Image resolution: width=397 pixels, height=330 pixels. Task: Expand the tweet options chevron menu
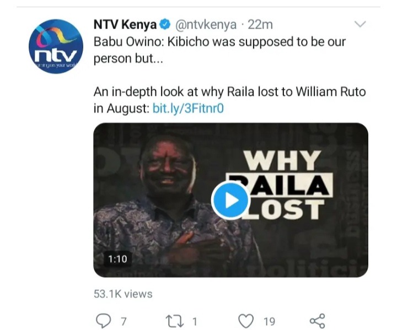pyautogui.click(x=360, y=24)
